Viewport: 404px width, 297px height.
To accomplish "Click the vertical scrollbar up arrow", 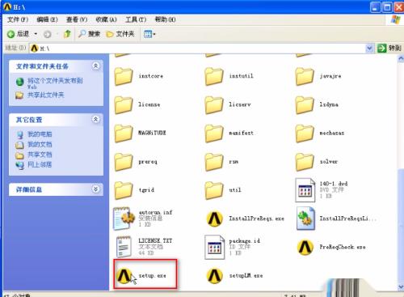I will [x=401, y=58].
